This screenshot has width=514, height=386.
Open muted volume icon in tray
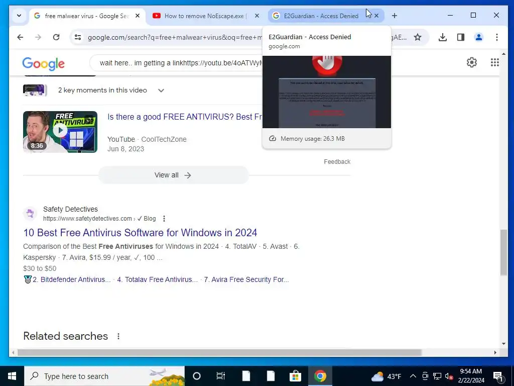449,376
